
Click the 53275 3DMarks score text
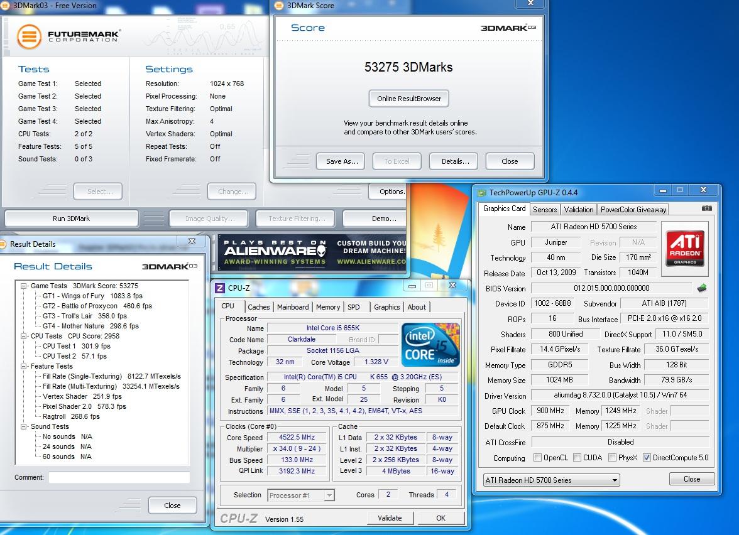(408, 67)
